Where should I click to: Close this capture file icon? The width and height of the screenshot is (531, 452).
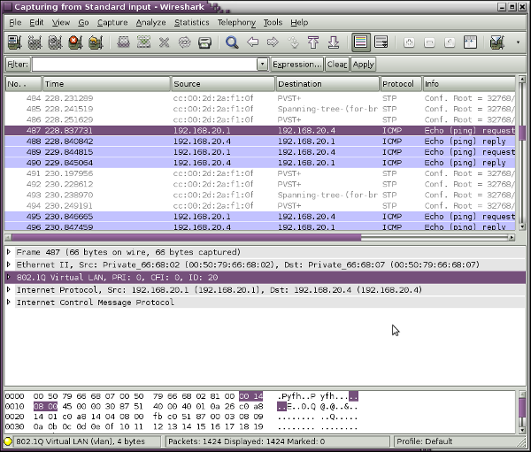point(165,42)
